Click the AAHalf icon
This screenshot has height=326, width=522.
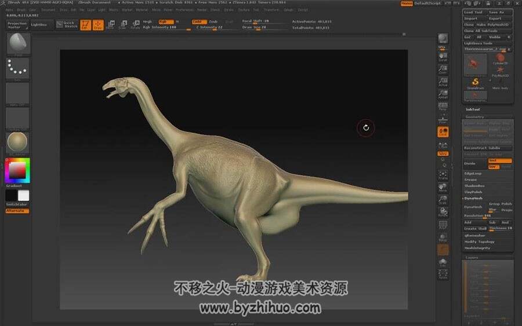(443, 94)
